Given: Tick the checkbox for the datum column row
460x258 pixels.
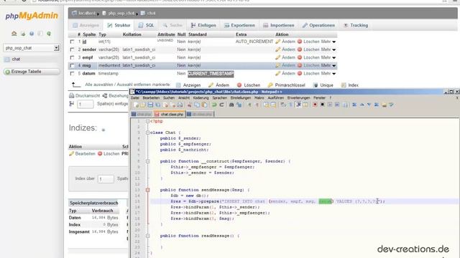Looking at the screenshot, I should tap(72, 73).
